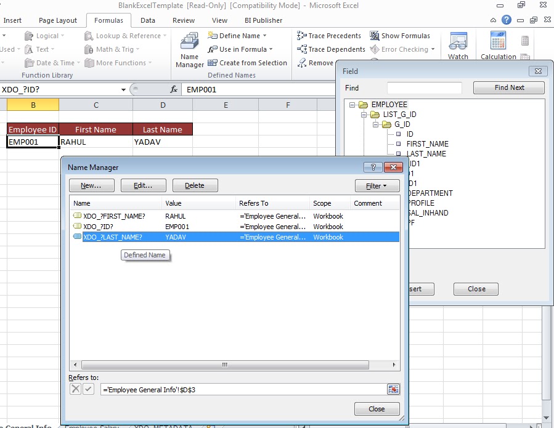This screenshot has height=428, width=554.
Task: Click Close in the Field dialog
Action: 476,289
